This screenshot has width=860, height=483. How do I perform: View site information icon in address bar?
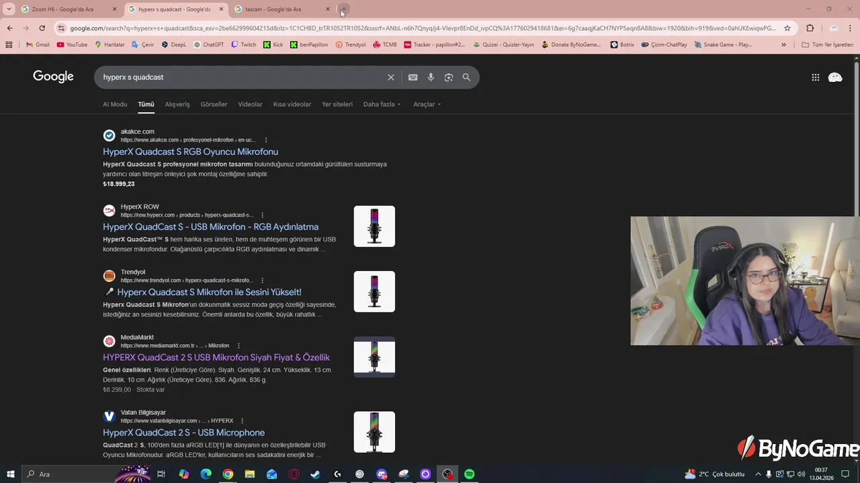coord(61,28)
